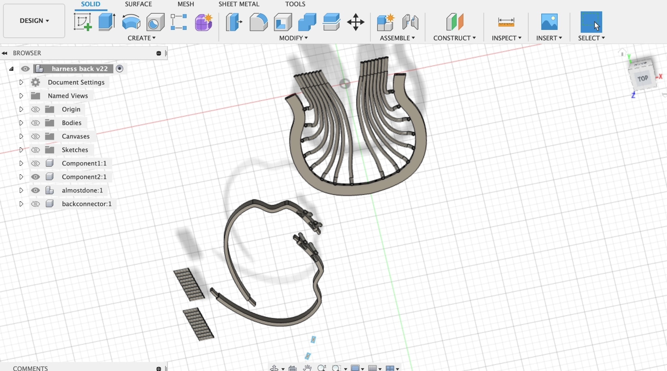667x371 pixels.
Task: Open the purple Create Form tool
Action: [204, 22]
